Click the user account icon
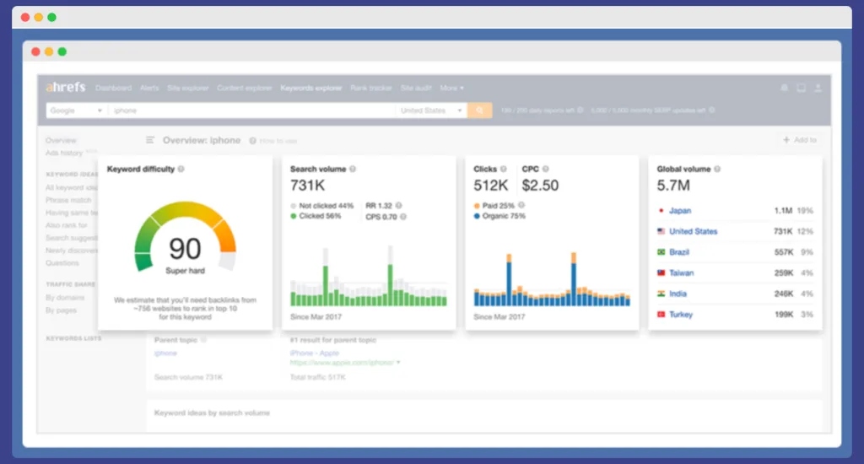864x464 pixels. click(818, 88)
